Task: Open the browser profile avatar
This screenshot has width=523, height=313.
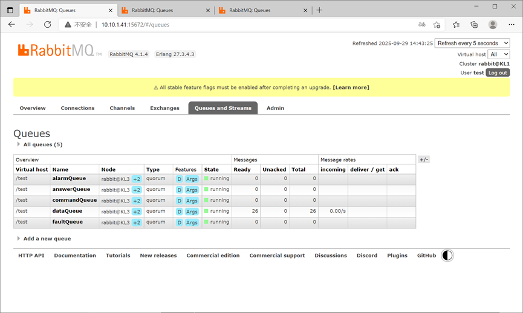Action: tap(493, 24)
